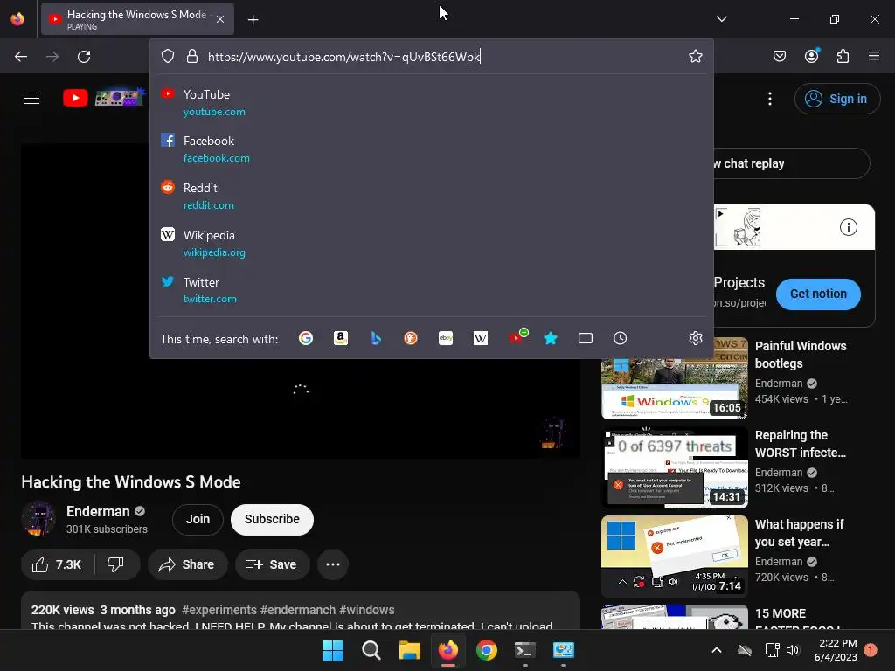Dislike the video with thumbs down
The width and height of the screenshot is (895, 671).
(x=116, y=564)
